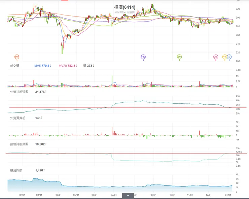Click the 成交量 volume label
Screen dimensions: 249x199
click(14, 66)
